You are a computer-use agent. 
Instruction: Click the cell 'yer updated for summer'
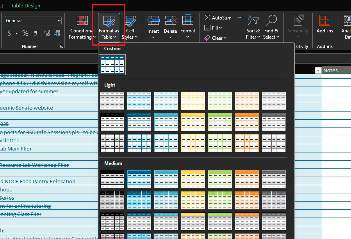coord(29,92)
